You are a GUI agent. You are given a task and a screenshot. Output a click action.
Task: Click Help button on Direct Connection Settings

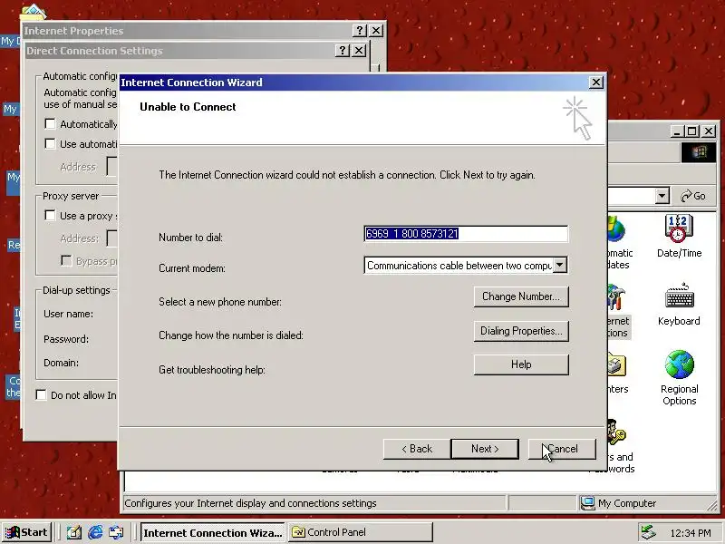click(343, 51)
